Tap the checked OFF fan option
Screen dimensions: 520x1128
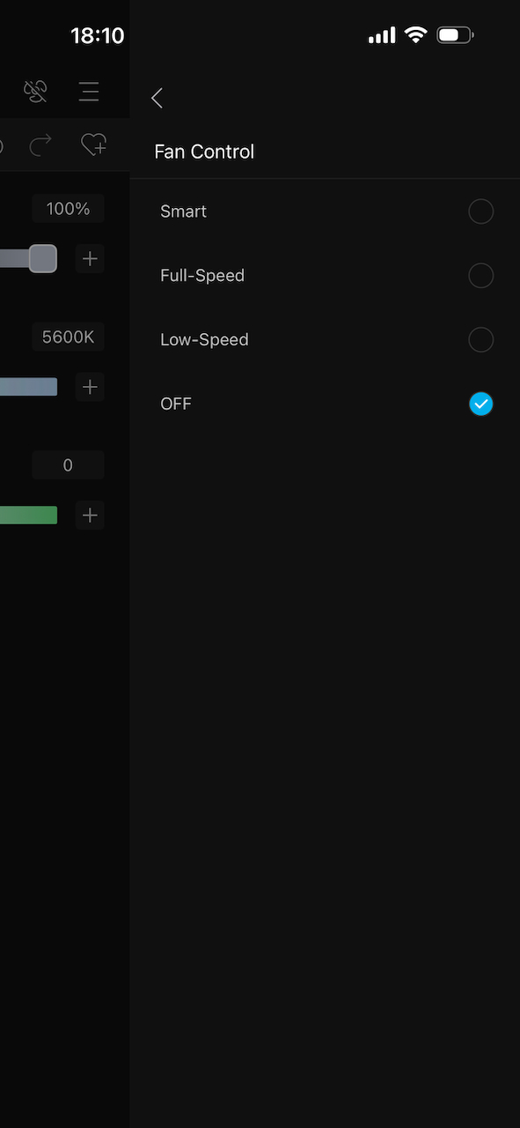481,404
